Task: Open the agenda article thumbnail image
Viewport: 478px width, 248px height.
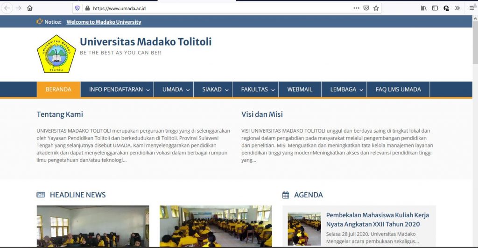Action: pos(304,229)
